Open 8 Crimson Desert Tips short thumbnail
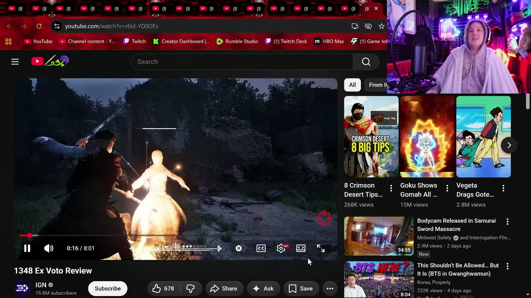The height and width of the screenshot is (298, 531). pos(371,137)
